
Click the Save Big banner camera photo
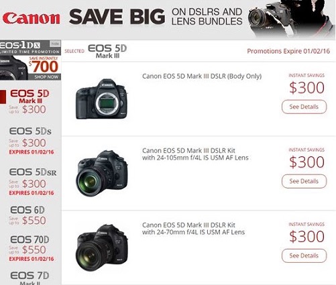pos(291,19)
